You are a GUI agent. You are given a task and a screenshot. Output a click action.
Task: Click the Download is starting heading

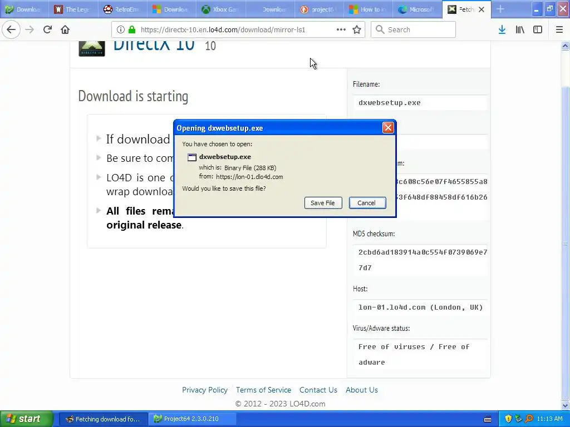pos(133,97)
